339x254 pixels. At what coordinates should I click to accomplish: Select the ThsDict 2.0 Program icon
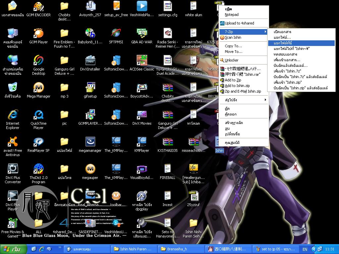[38, 169]
